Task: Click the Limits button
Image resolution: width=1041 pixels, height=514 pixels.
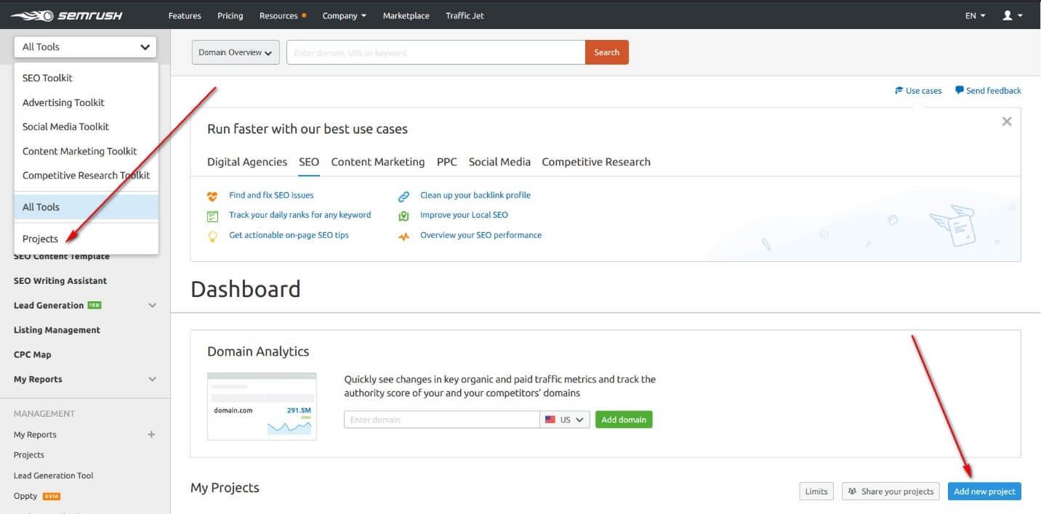Action: point(816,491)
